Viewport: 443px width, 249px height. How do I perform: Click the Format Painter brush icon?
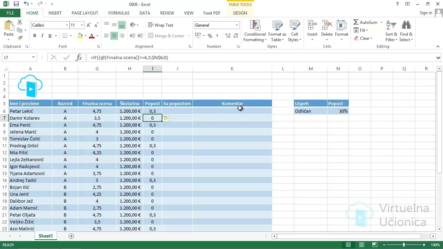coord(20,38)
